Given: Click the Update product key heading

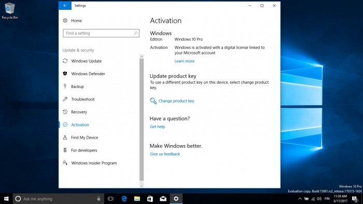Looking at the screenshot, I should tap(173, 76).
